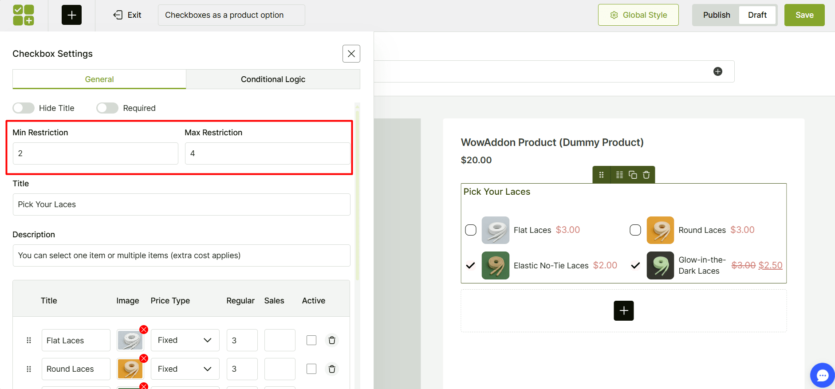This screenshot has width=835, height=389.
Task: Click the black plus button below the block
Action: [623, 310]
